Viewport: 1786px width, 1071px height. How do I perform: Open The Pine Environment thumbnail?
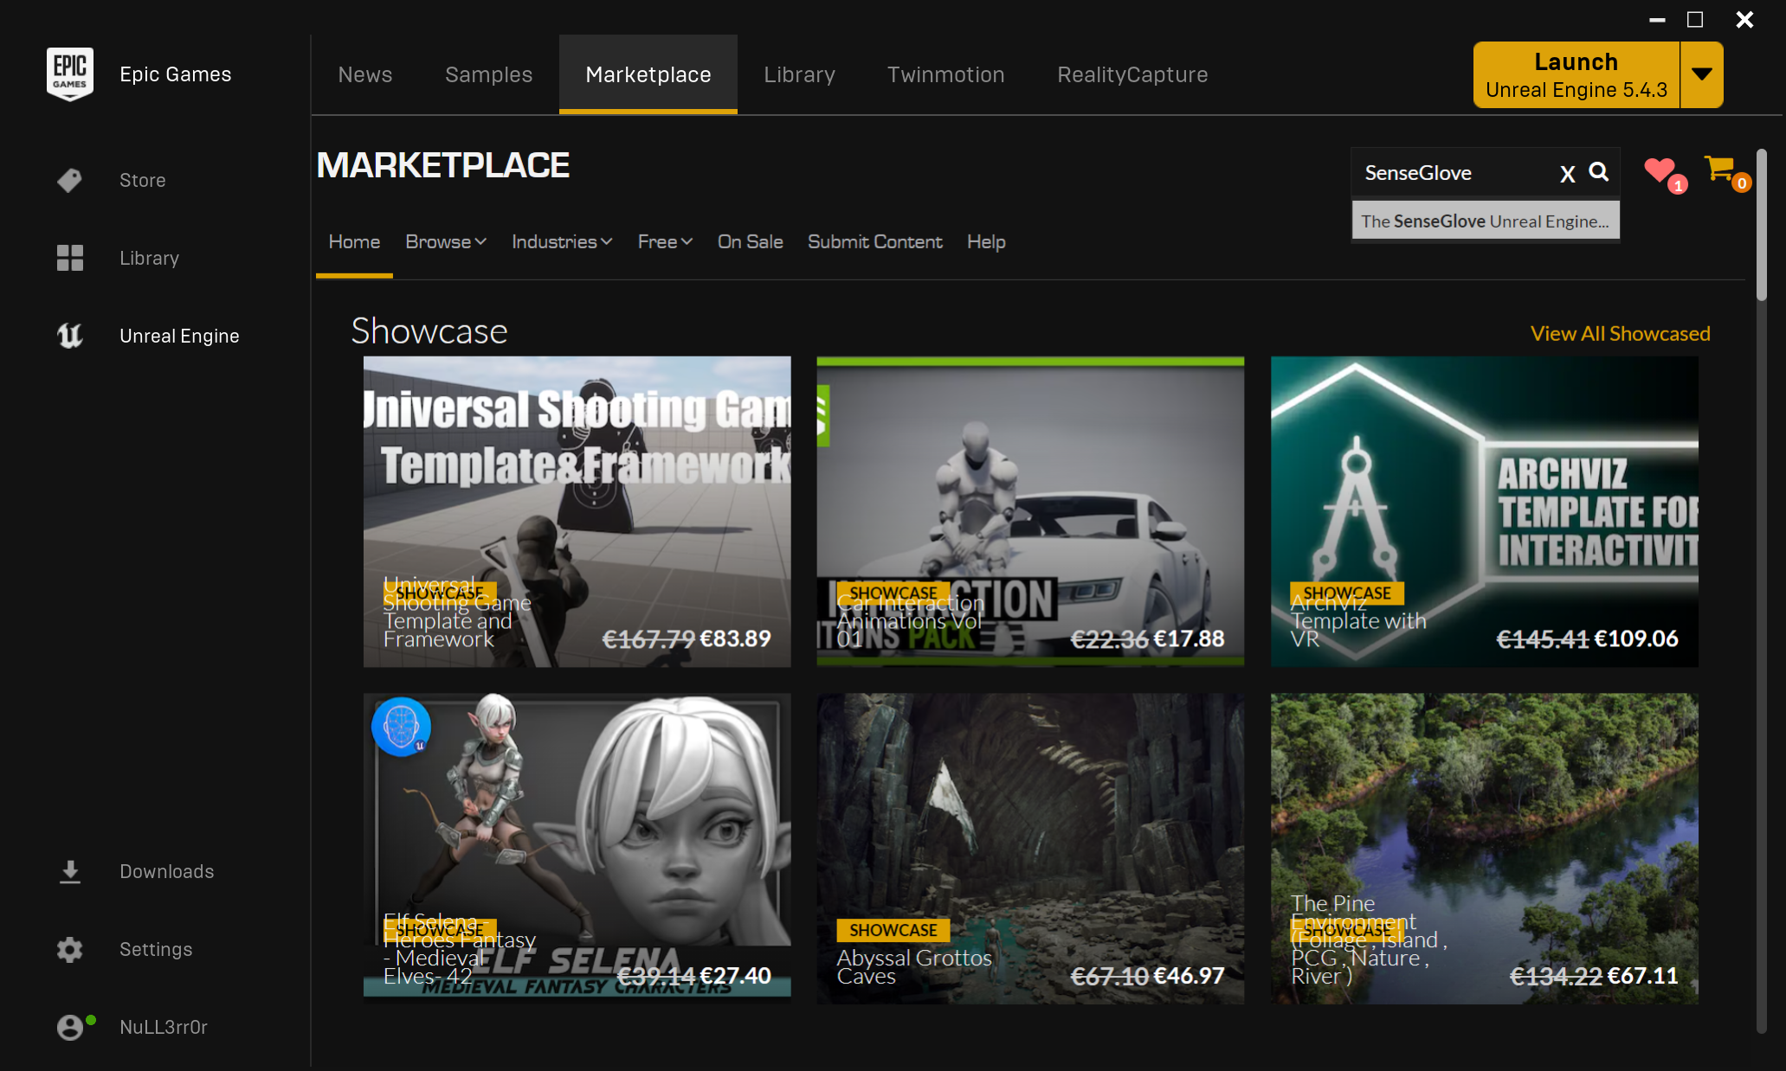pos(1484,848)
